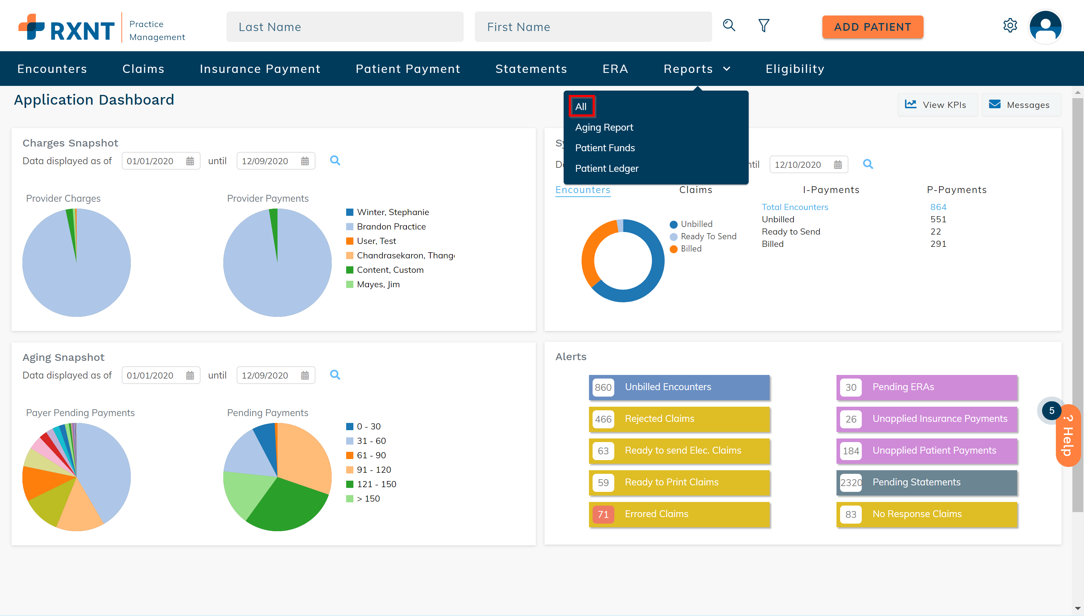Click the Last Name search field
Screen dimensions: 1084x616
click(344, 27)
